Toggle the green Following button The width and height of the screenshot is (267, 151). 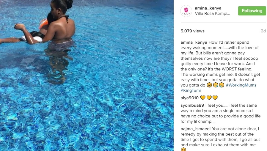point(252,11)
